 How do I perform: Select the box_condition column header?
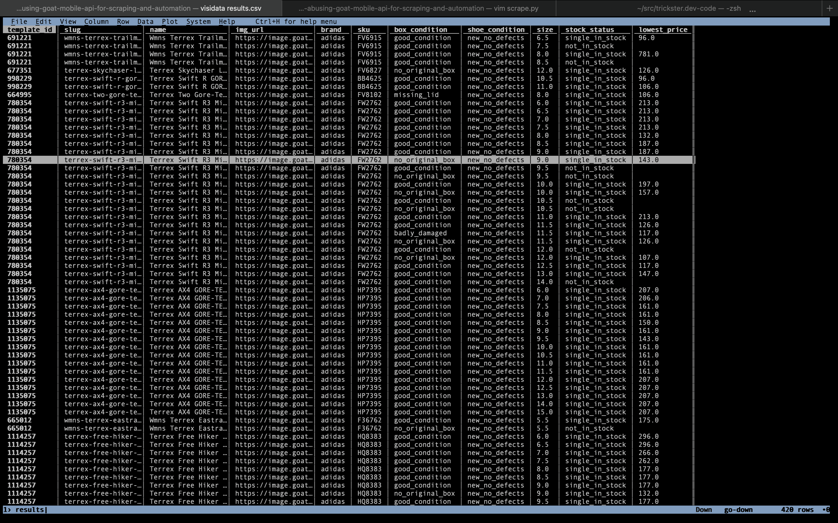421,30
